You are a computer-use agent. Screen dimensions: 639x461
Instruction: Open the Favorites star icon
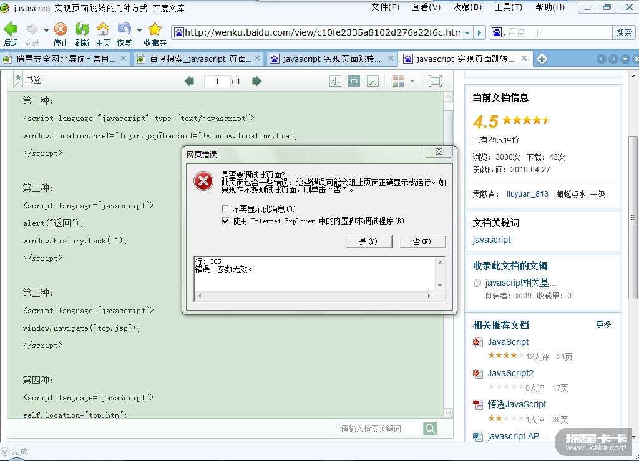[155, 29]
